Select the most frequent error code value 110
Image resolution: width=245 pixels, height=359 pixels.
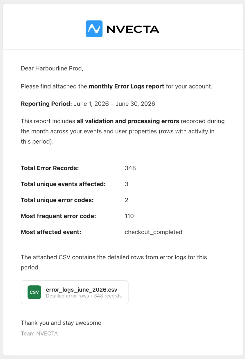point(129,216)
